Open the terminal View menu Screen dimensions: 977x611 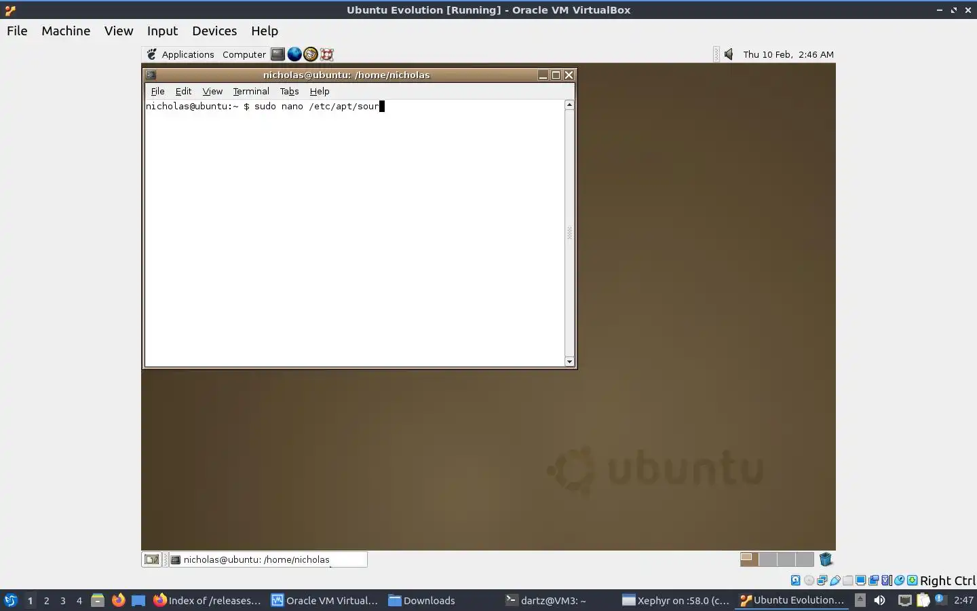[212, 91]
